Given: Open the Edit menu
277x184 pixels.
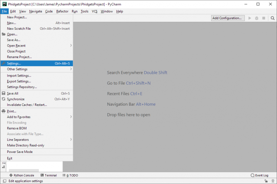Looking at the screenshot, I should pyautogui.click(x=13, y=11).
